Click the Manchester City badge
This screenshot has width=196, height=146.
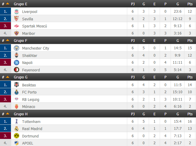17,48
